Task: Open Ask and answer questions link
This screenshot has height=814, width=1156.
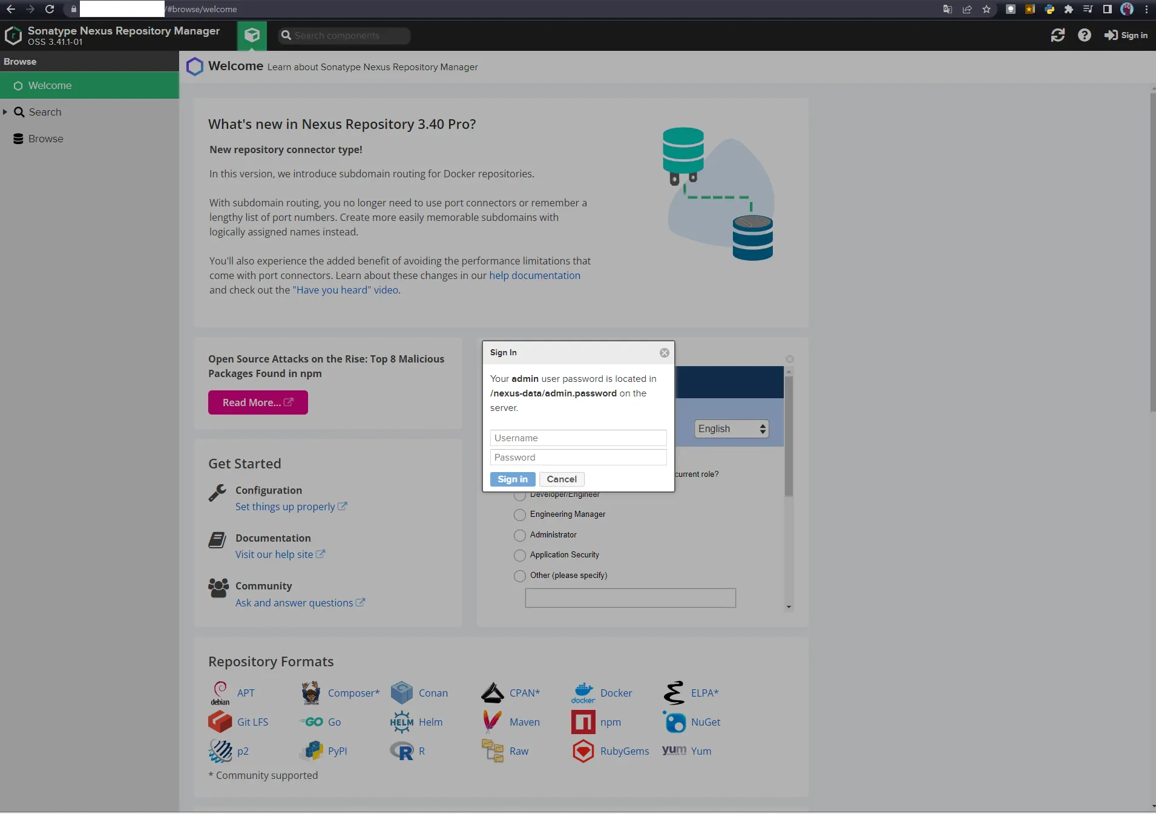Action: point(300,603)
